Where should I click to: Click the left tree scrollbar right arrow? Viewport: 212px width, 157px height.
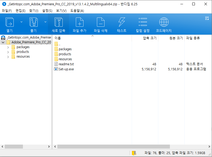coord(49,146)
